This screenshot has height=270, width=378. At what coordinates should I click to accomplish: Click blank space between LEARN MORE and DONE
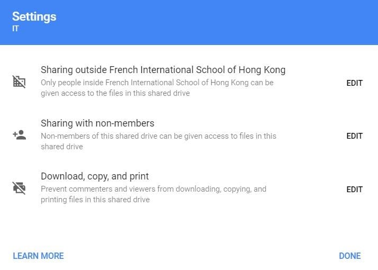(x=201, y=256)
